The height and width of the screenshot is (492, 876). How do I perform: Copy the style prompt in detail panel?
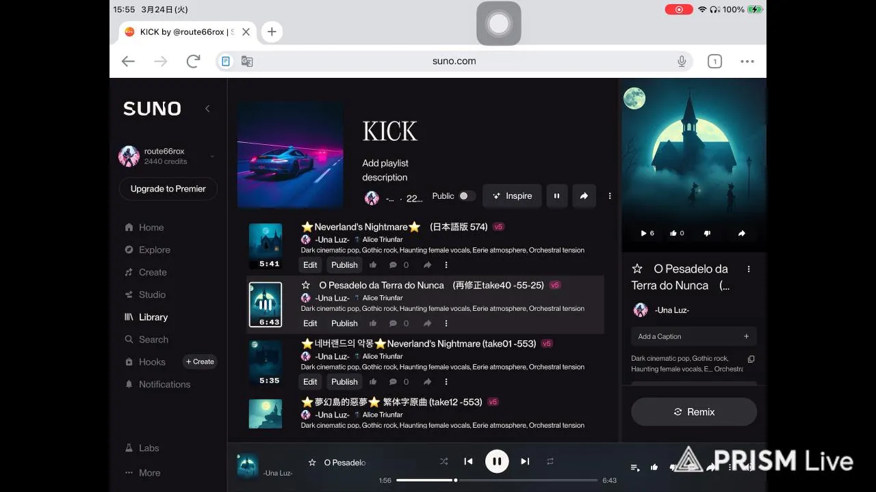tap(751, 359)
